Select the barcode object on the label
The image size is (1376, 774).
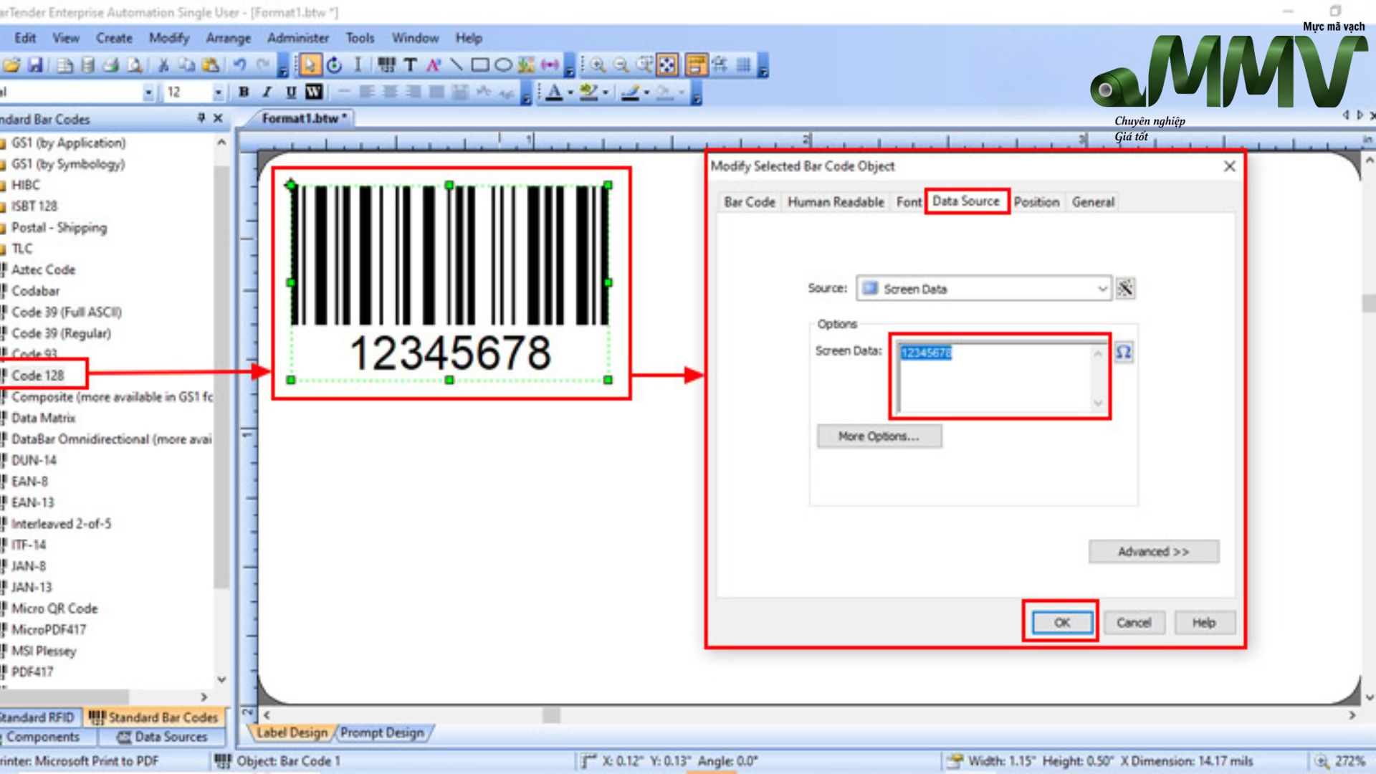coord(449,282)
